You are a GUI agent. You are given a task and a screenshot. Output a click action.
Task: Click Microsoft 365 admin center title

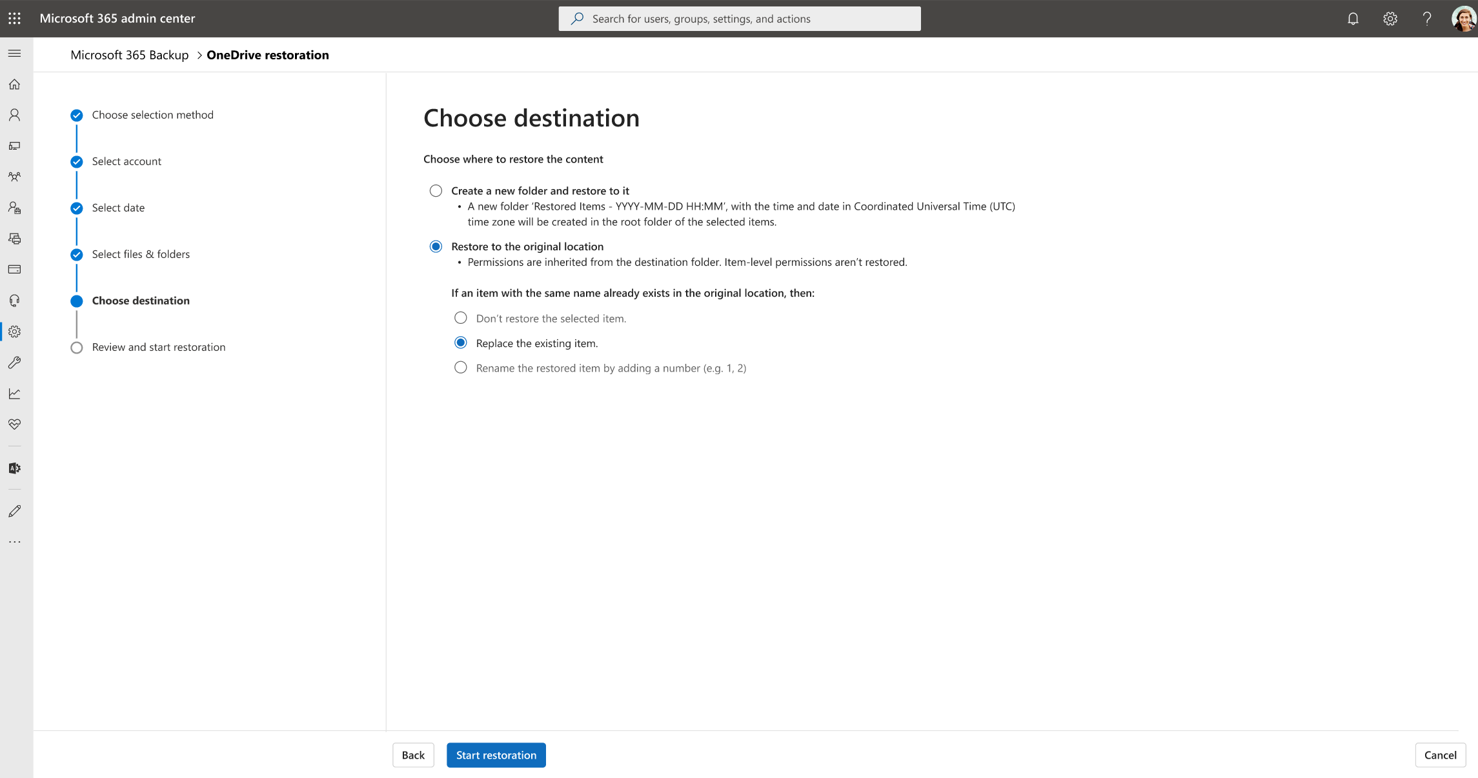coord(117,19)
